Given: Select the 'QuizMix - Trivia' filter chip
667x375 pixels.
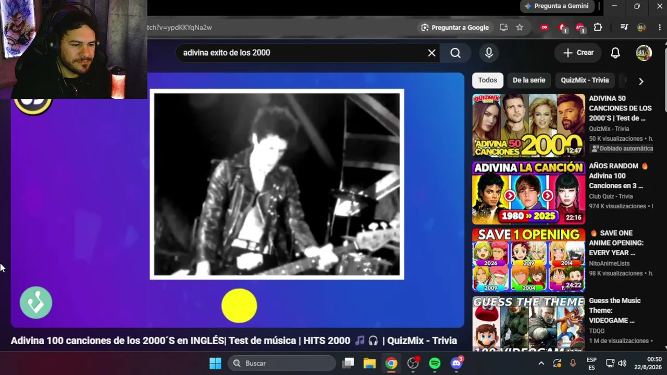Looking at the screenshot, I should click(x=585, y=80).
